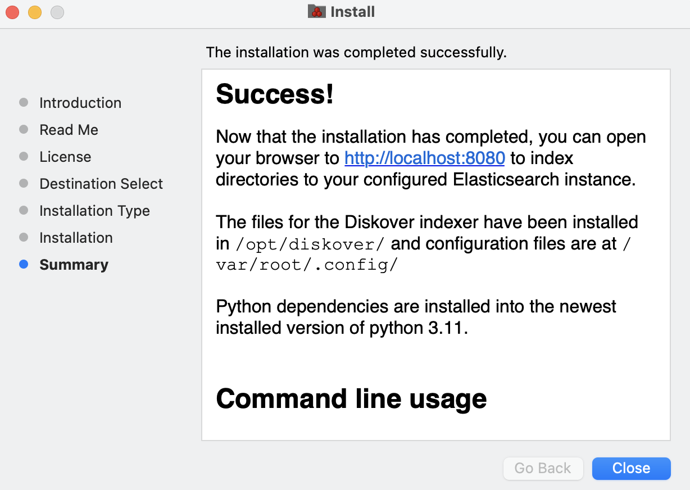Select the bold Summary step label
Viewport: 690px width, 490px height.
click(74, 265)
